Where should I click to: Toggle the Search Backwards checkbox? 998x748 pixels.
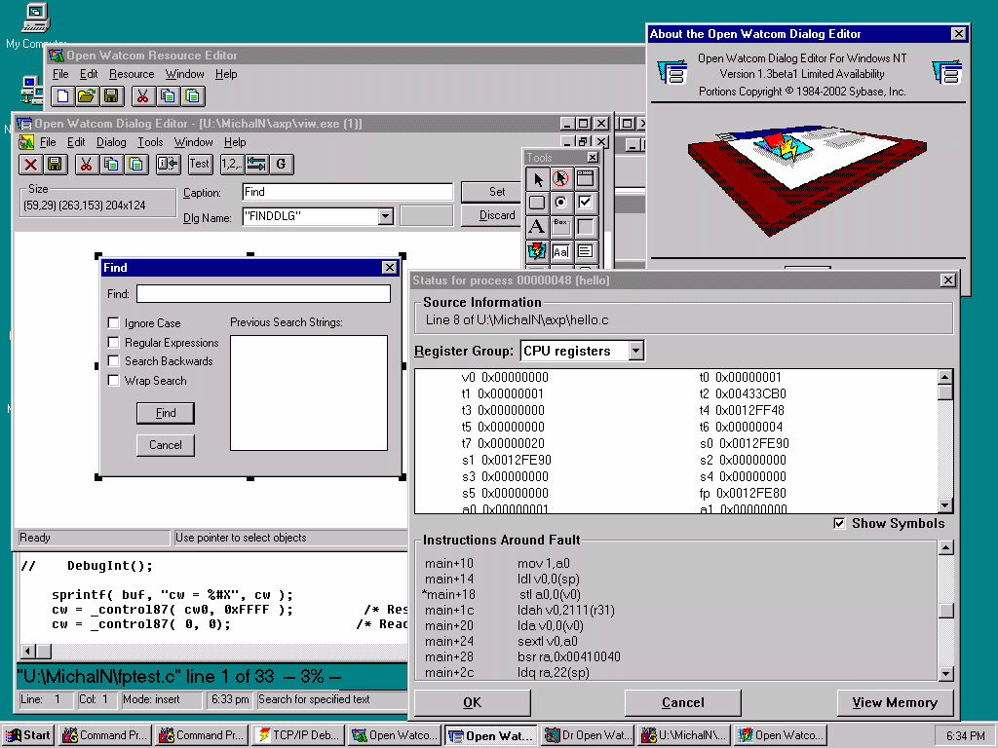point(113,361)
